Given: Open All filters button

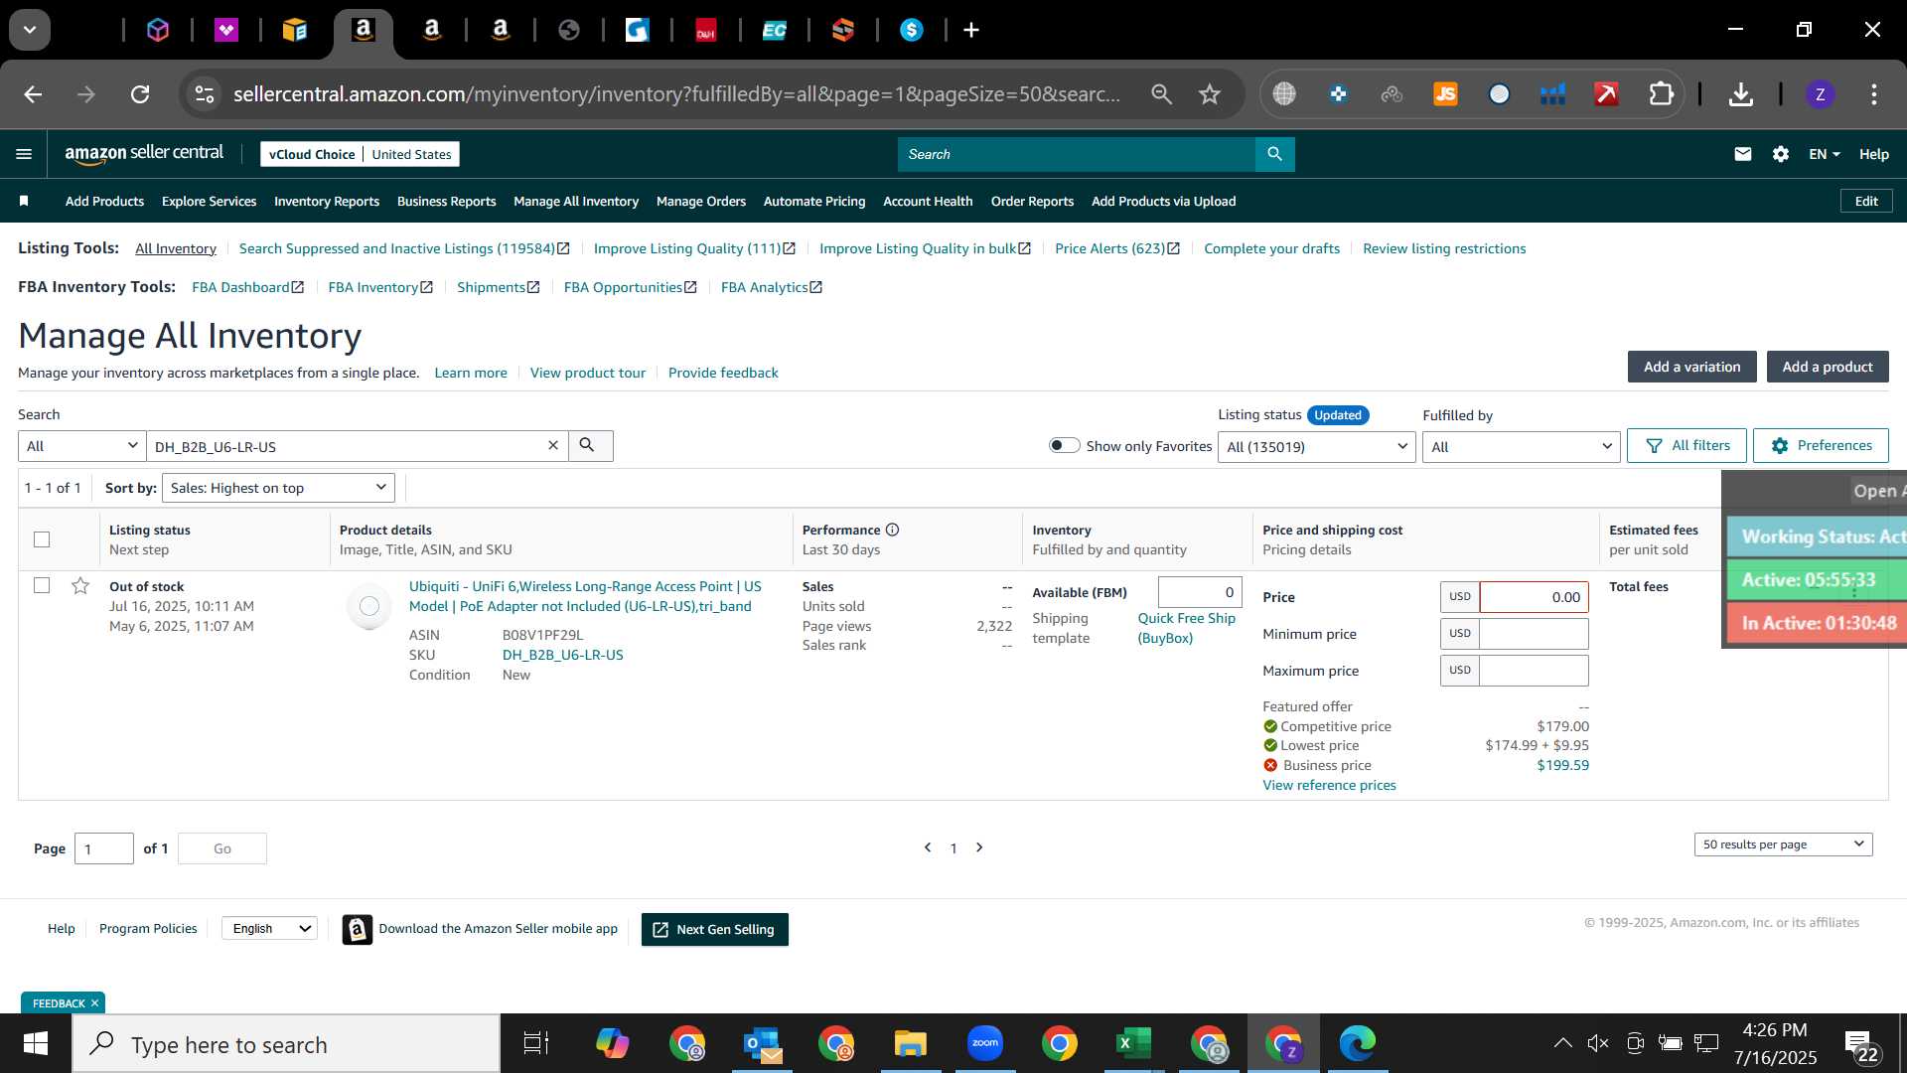Looking at the screenshot, I should click(x=1687, y=445).
